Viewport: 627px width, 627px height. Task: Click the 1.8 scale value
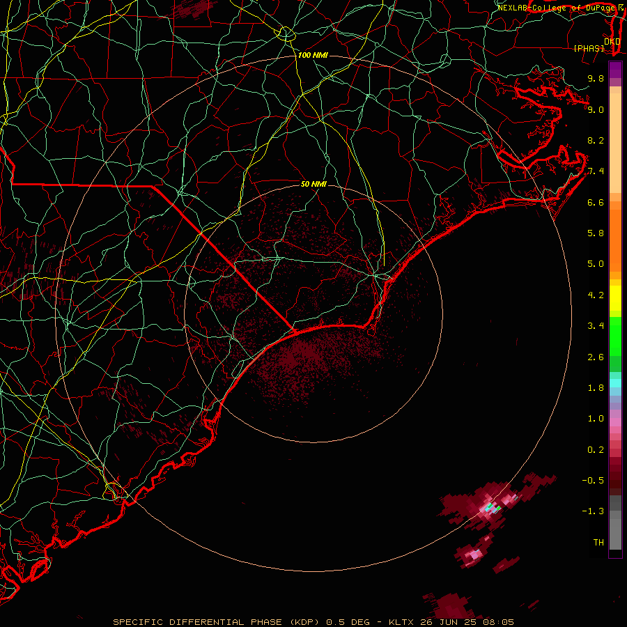tap(596, 388)
